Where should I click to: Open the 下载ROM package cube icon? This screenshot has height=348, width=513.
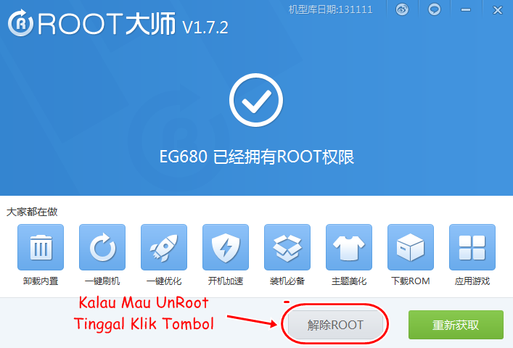point(411,247)
